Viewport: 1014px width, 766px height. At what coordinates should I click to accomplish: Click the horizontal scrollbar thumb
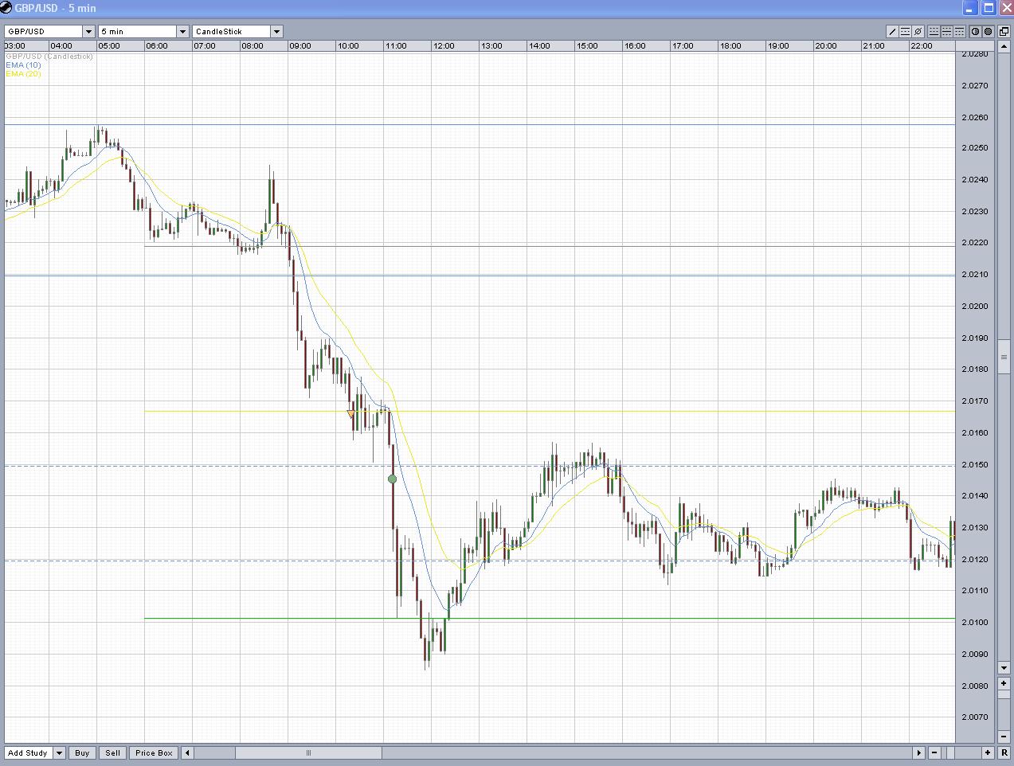[308, 752]
